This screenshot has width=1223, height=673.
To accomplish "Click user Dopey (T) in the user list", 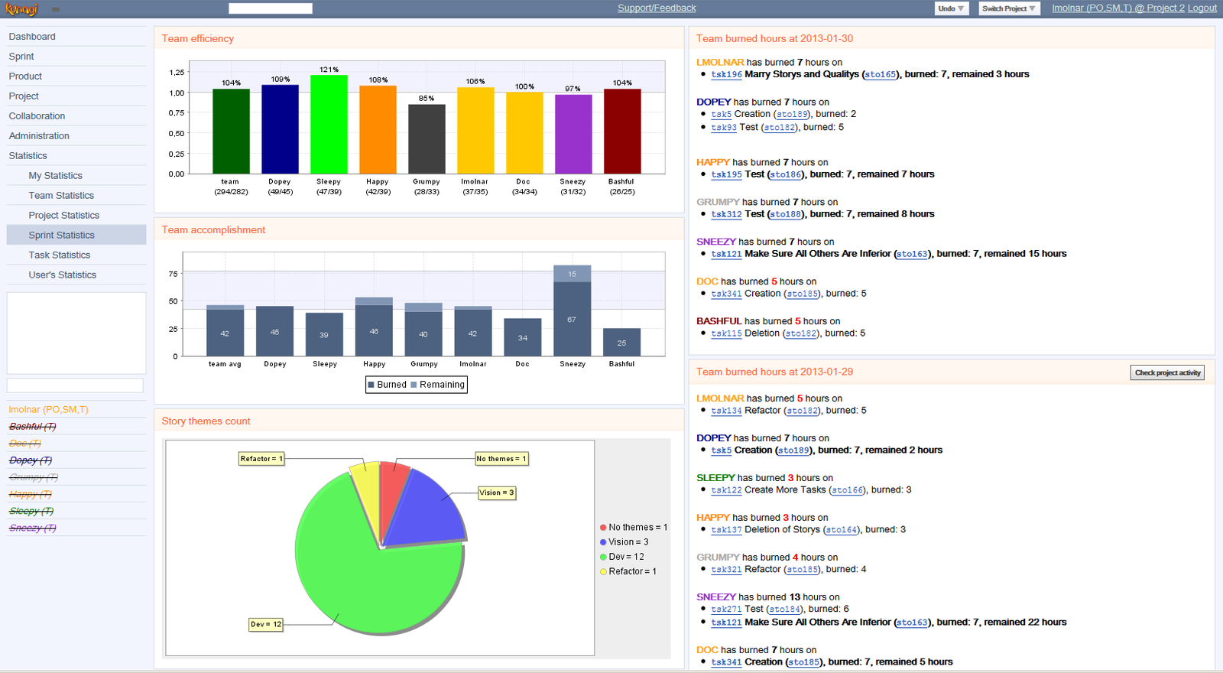I will 31,460.
